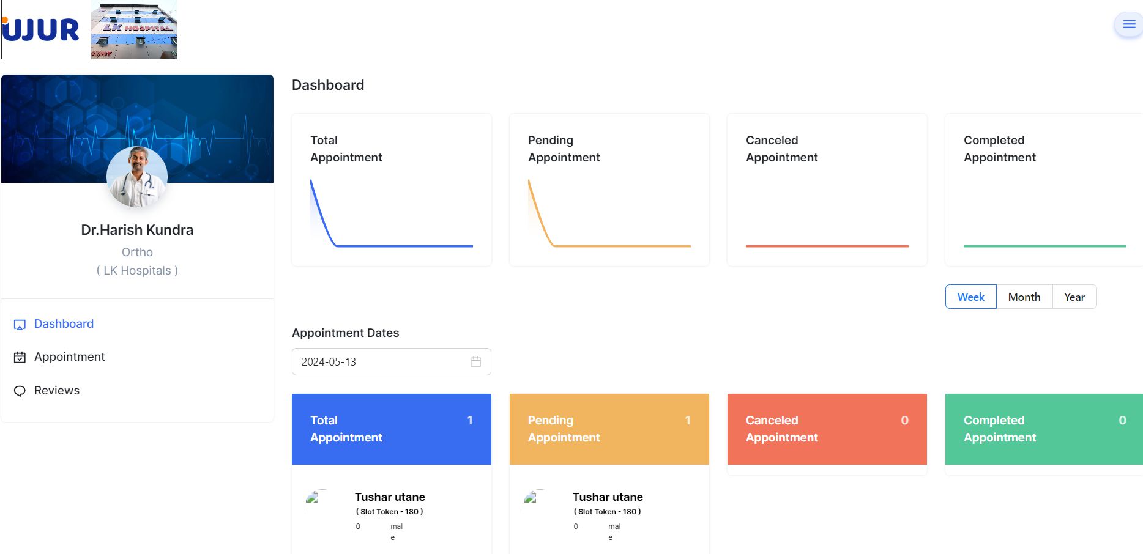Switch to Year view
The image size is (1143, 554).
(1074, 297)
